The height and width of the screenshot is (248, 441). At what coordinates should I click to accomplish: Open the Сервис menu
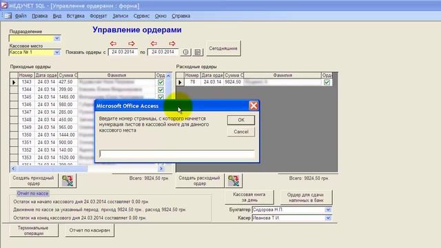point(141,16)
